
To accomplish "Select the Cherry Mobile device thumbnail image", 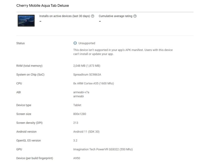I will (x=26, y=21).
